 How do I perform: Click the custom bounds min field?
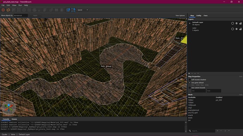click(199, 91)
